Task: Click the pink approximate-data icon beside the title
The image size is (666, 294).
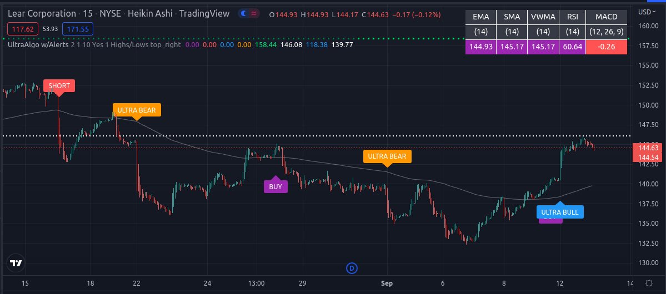Action: coord(254,13)
